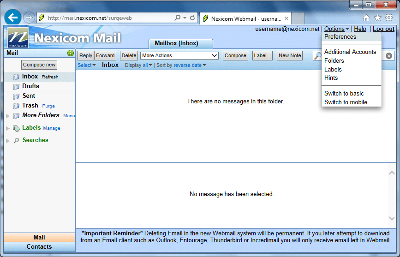Open favorites star icon
The width and height of the screenshot is (400, 257).
coord(377,18)
